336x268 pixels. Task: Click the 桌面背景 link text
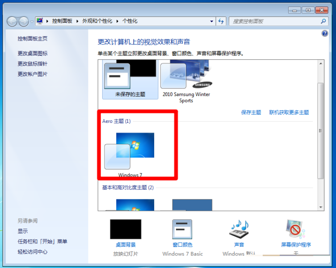point(126,245)
